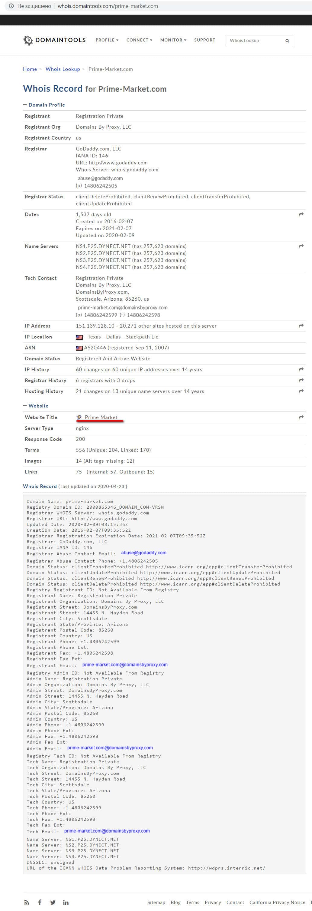The height and width of the screenshot is (911, 312).
Task: Click Hosting History arrow icon
Action: click(301, 391)
